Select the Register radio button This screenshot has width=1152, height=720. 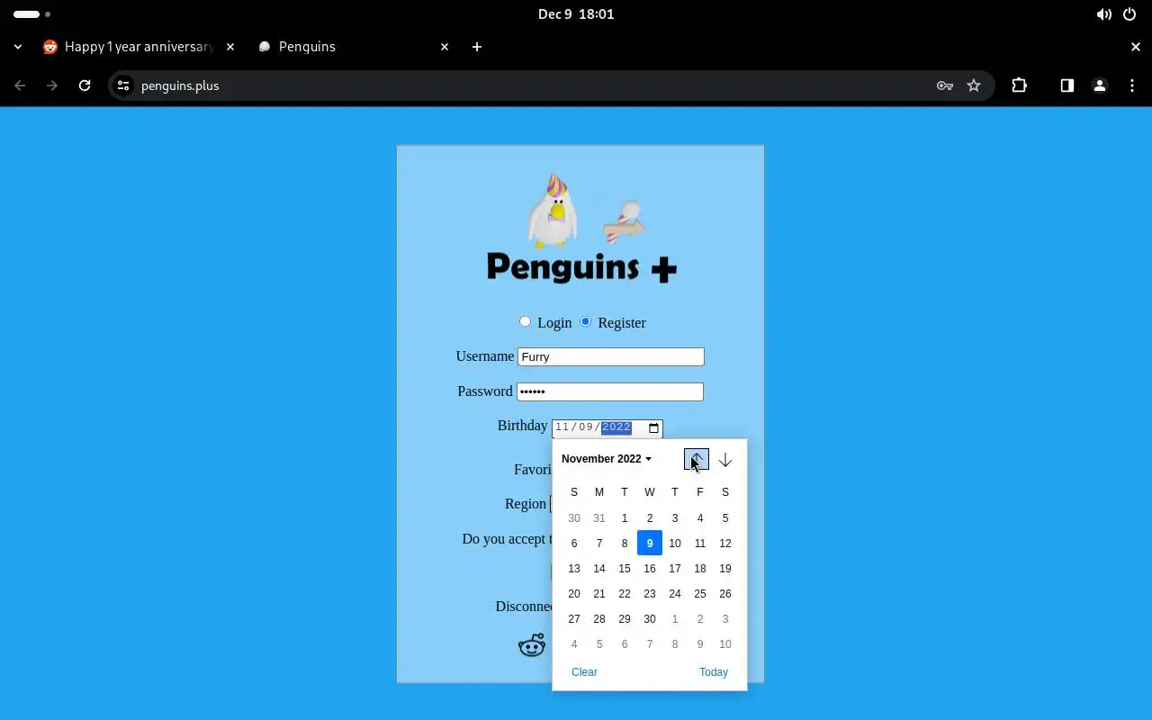(x=585, y=321)
